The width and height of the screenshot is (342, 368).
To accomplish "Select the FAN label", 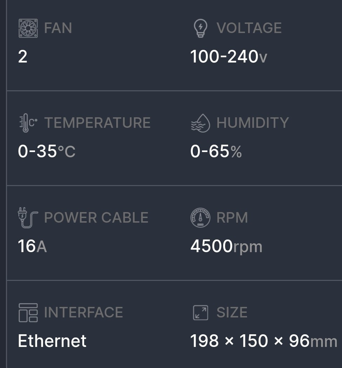I will pyautogui.click(x=58, y=28).
